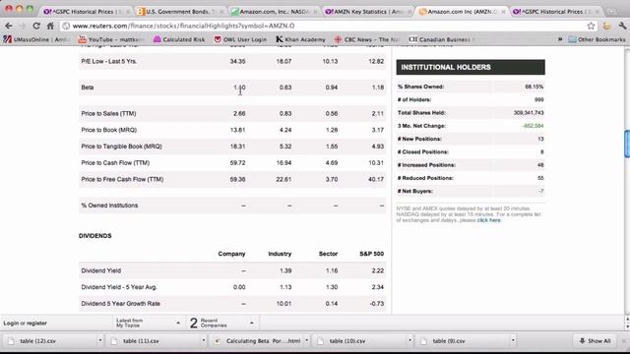Viewport: 630px width, 354px height.
Task: Open the Canadian Business bookmark
Action: point(442,39)
